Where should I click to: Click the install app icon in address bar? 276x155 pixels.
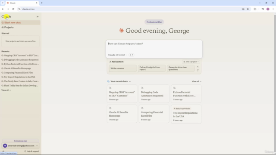click(x=243, y=9)
